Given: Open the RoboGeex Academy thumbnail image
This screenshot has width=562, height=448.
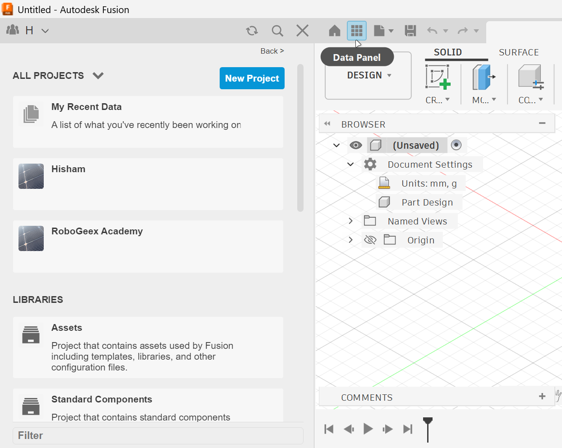Looking at the screenshot, I should click(x=31, y=238).
